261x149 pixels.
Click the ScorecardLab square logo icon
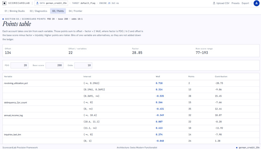coord(4,3)
